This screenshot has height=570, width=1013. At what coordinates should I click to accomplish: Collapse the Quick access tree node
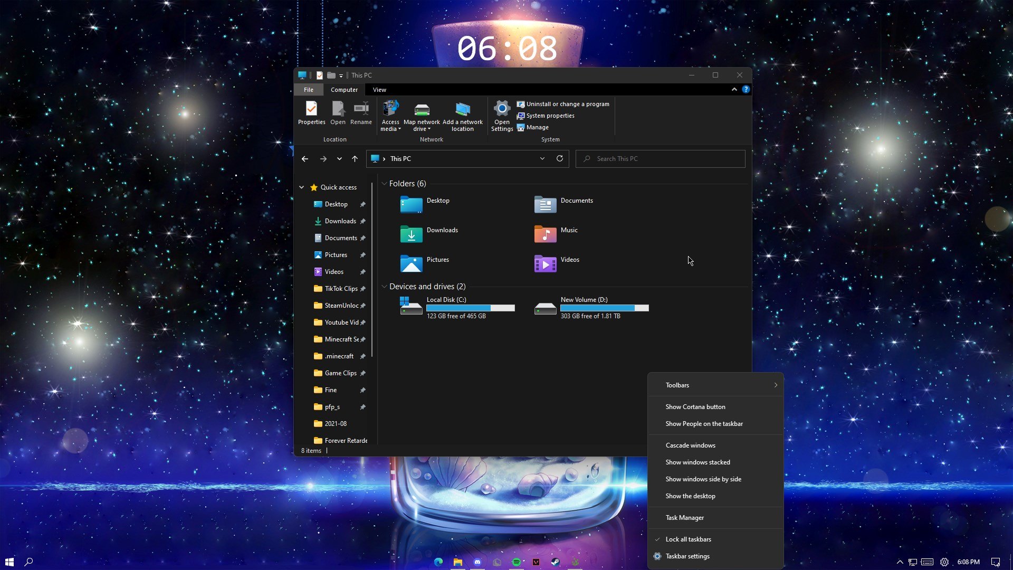302,187
